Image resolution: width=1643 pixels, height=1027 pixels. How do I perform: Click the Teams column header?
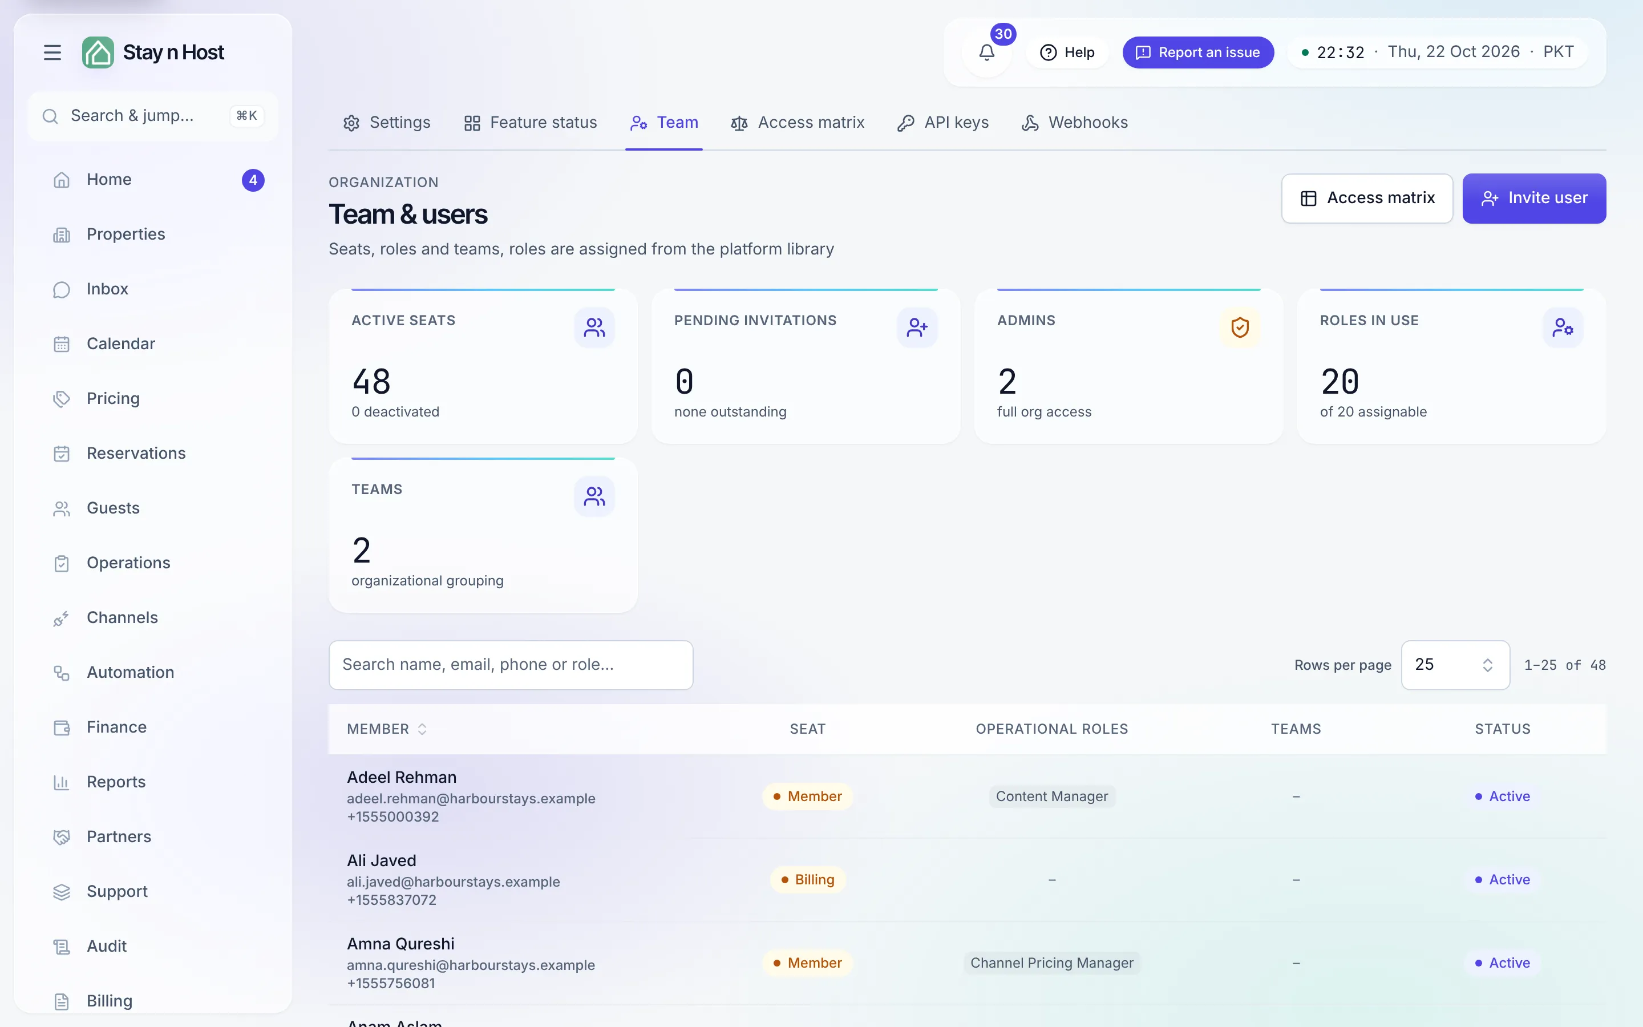pyautogui.click(x=1296, y=729)
